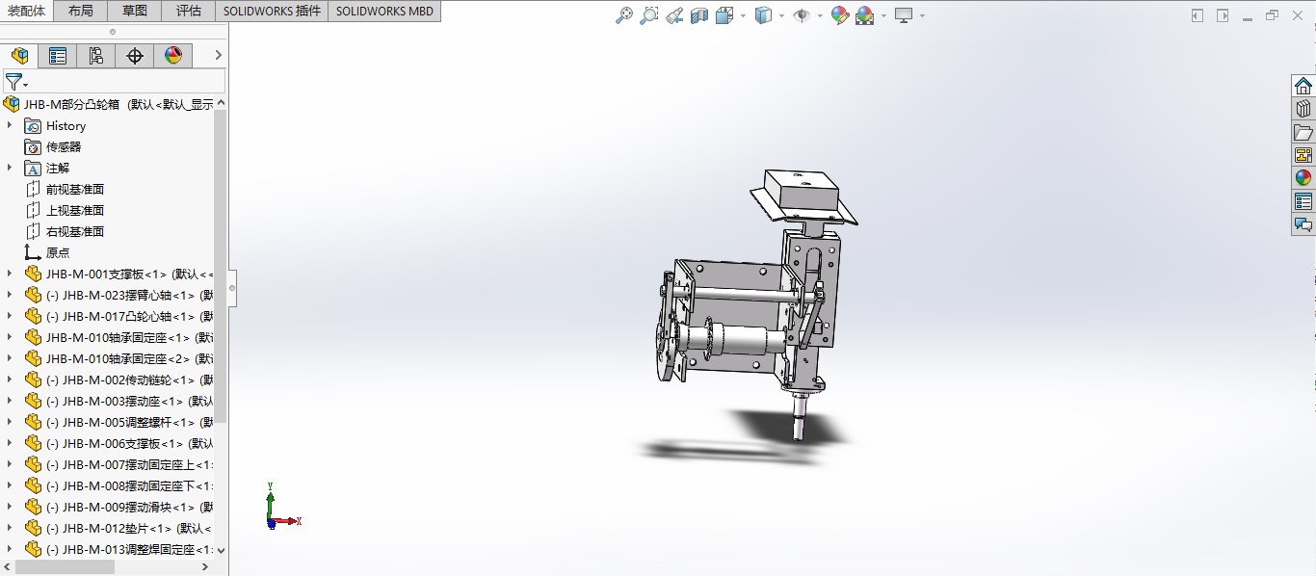
Task: Expand the 注解 folder
Action: (10, 168)
